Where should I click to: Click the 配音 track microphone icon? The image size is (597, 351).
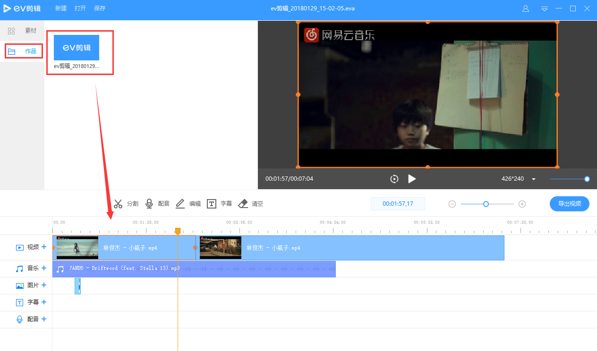[x=20, y=319]
